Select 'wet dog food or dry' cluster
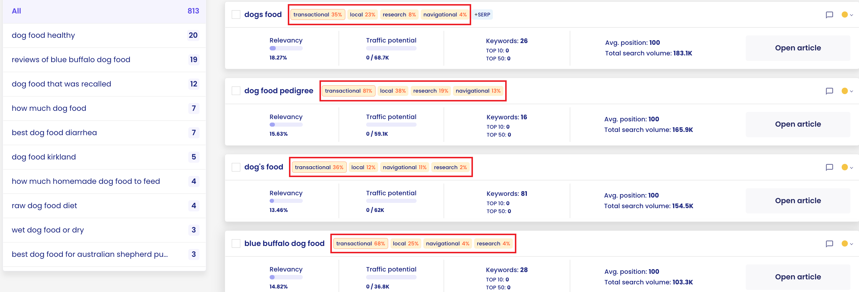 click(104, 230)
